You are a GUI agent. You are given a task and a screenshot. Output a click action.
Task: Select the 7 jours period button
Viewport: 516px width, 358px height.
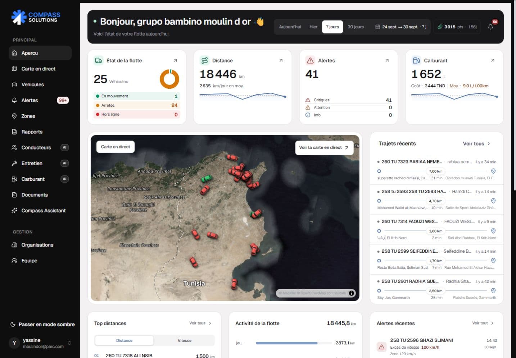pyautogui.click(x=332, y=27)
